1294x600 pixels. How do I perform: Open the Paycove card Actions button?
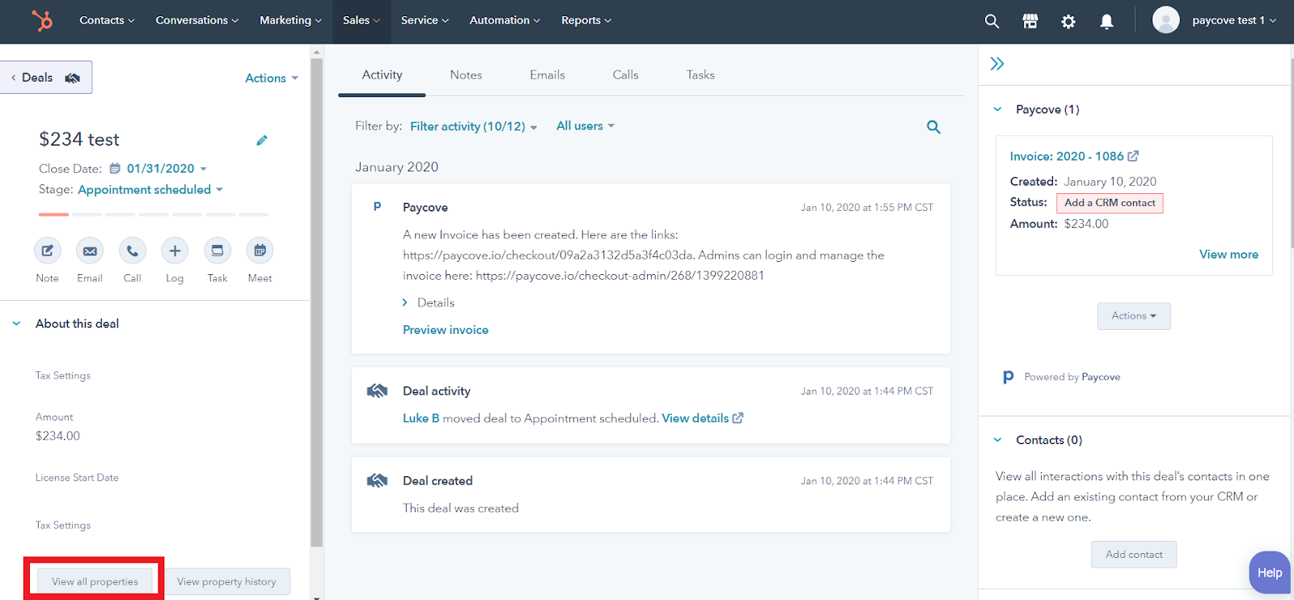[x=1134, y=316]
